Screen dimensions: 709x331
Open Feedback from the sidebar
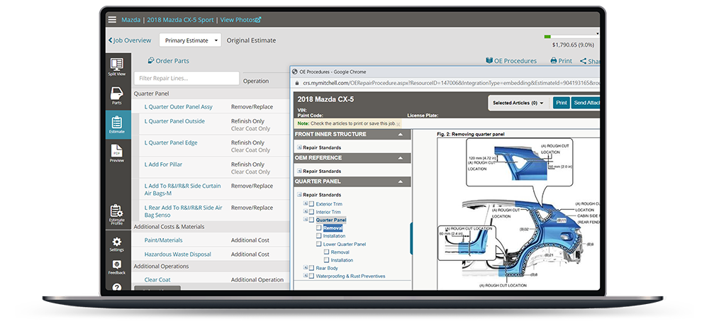coord(117,267)
